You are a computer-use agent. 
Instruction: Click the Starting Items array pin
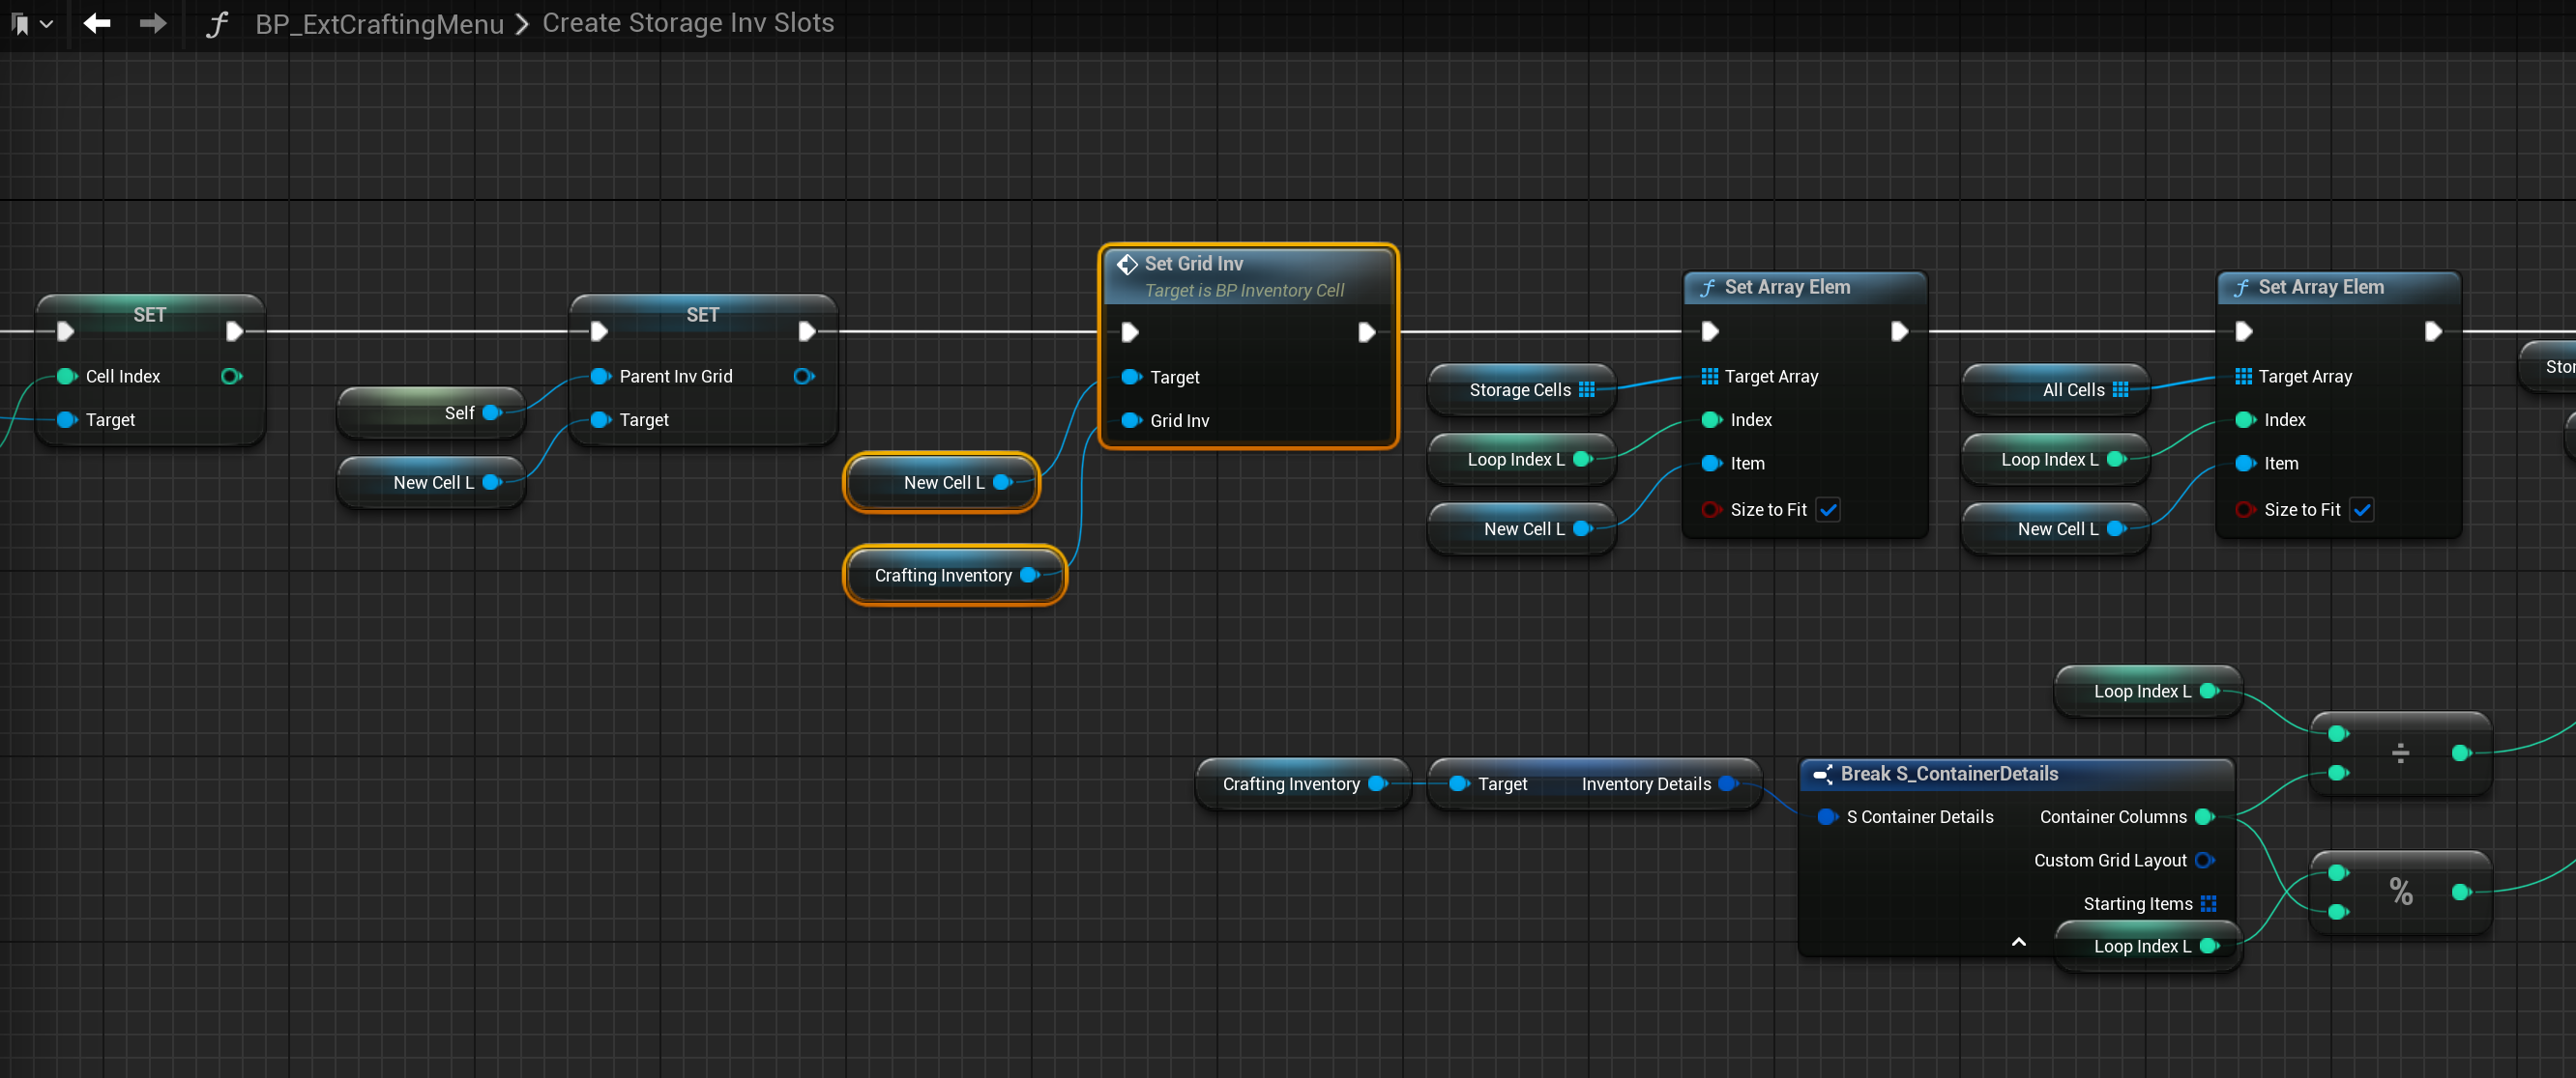point(2208,903)
